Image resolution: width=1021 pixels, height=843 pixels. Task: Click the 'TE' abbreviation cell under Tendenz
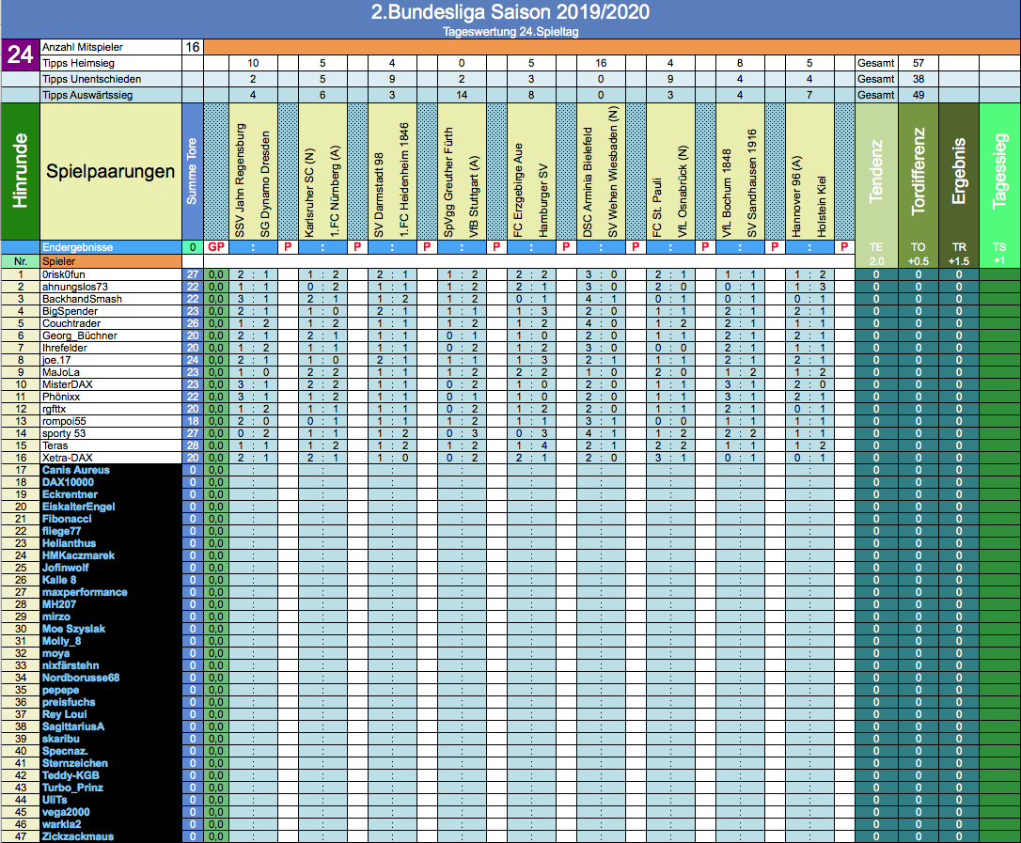tap(876, 247)
